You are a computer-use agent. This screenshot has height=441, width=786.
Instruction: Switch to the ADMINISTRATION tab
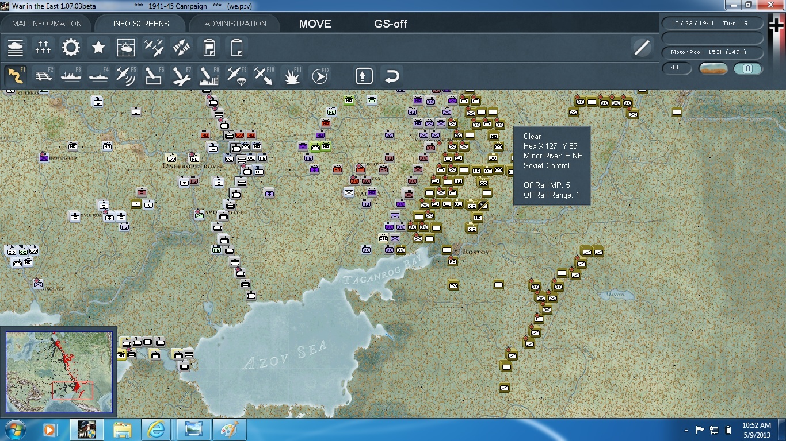coord(235,24)
